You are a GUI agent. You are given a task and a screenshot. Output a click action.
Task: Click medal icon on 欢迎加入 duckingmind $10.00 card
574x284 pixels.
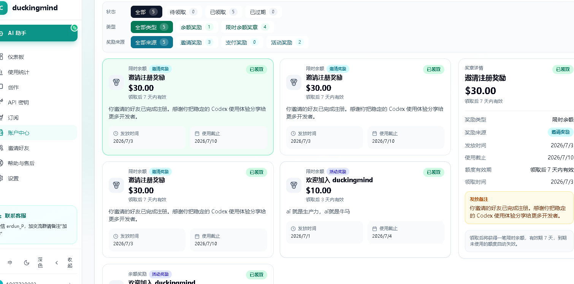(293, 185)
